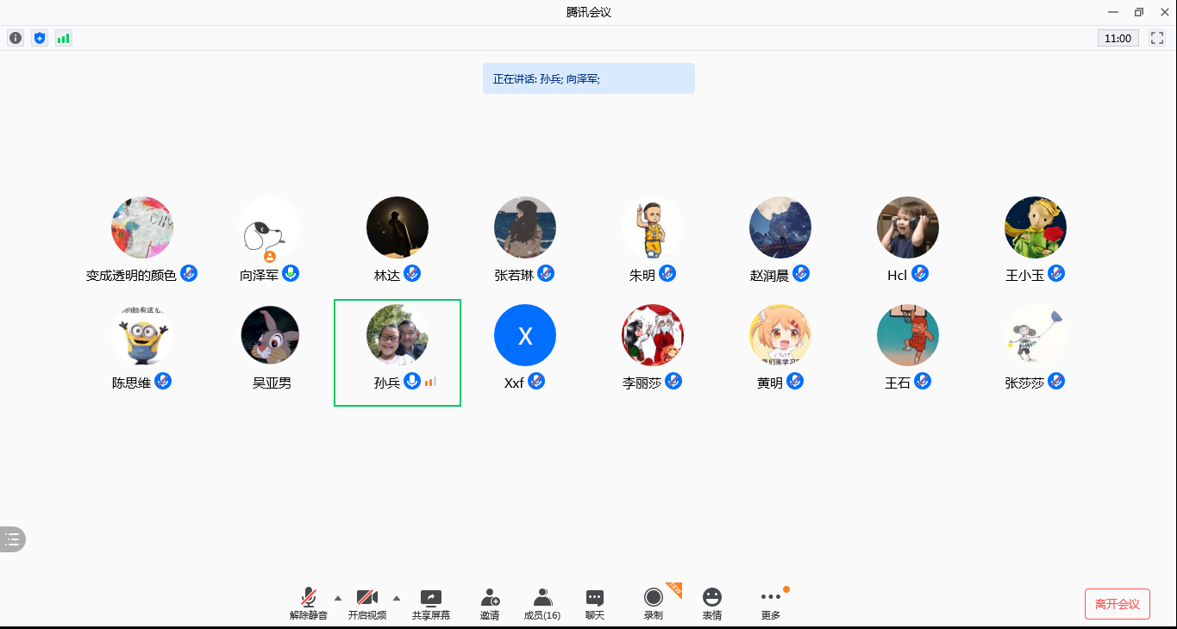This screenshot has height=629, width=1177.
Task: Click Share Screen (共享屏幕)
Action: tap(430, 598)
